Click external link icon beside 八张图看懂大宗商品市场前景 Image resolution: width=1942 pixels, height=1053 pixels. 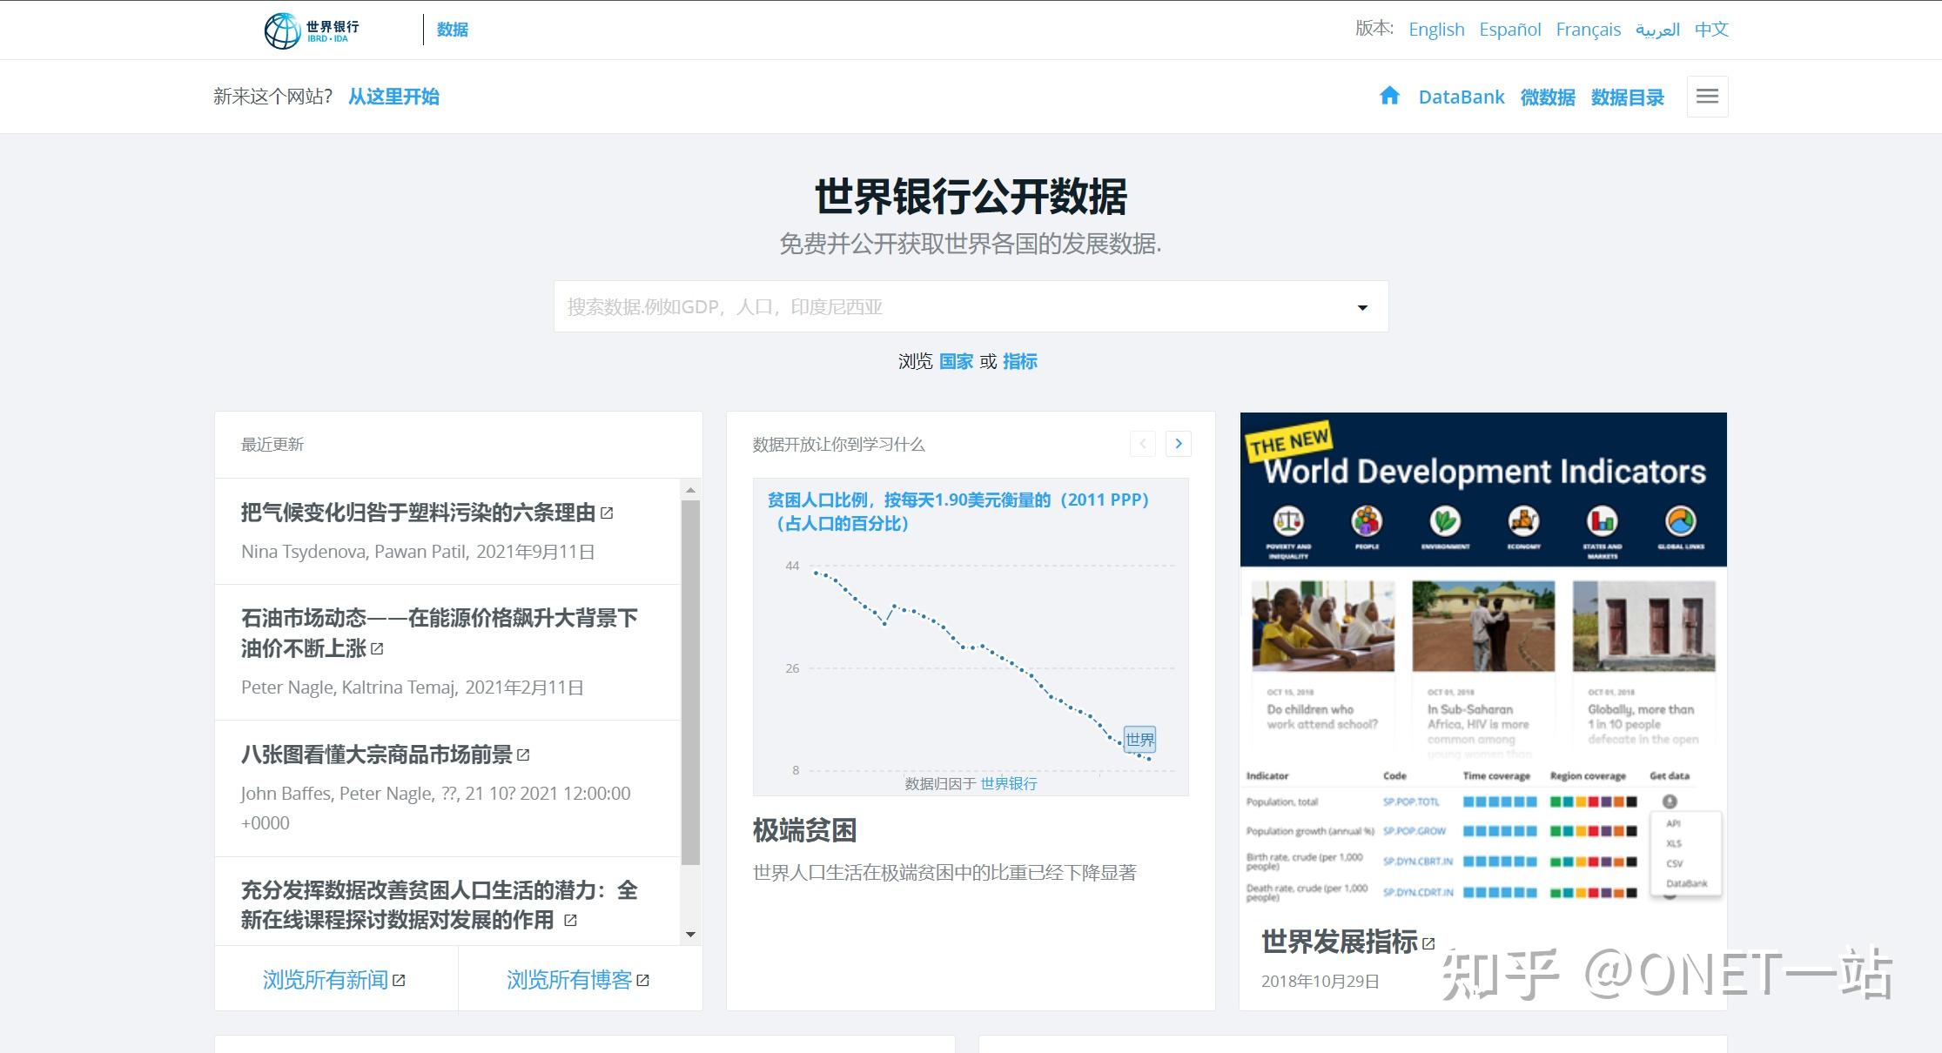[x=523, y=755]
